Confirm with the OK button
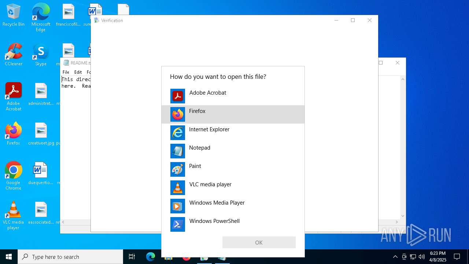Image resolution: width=469 pixels, height=264 pixels. [x=259, y=242]
